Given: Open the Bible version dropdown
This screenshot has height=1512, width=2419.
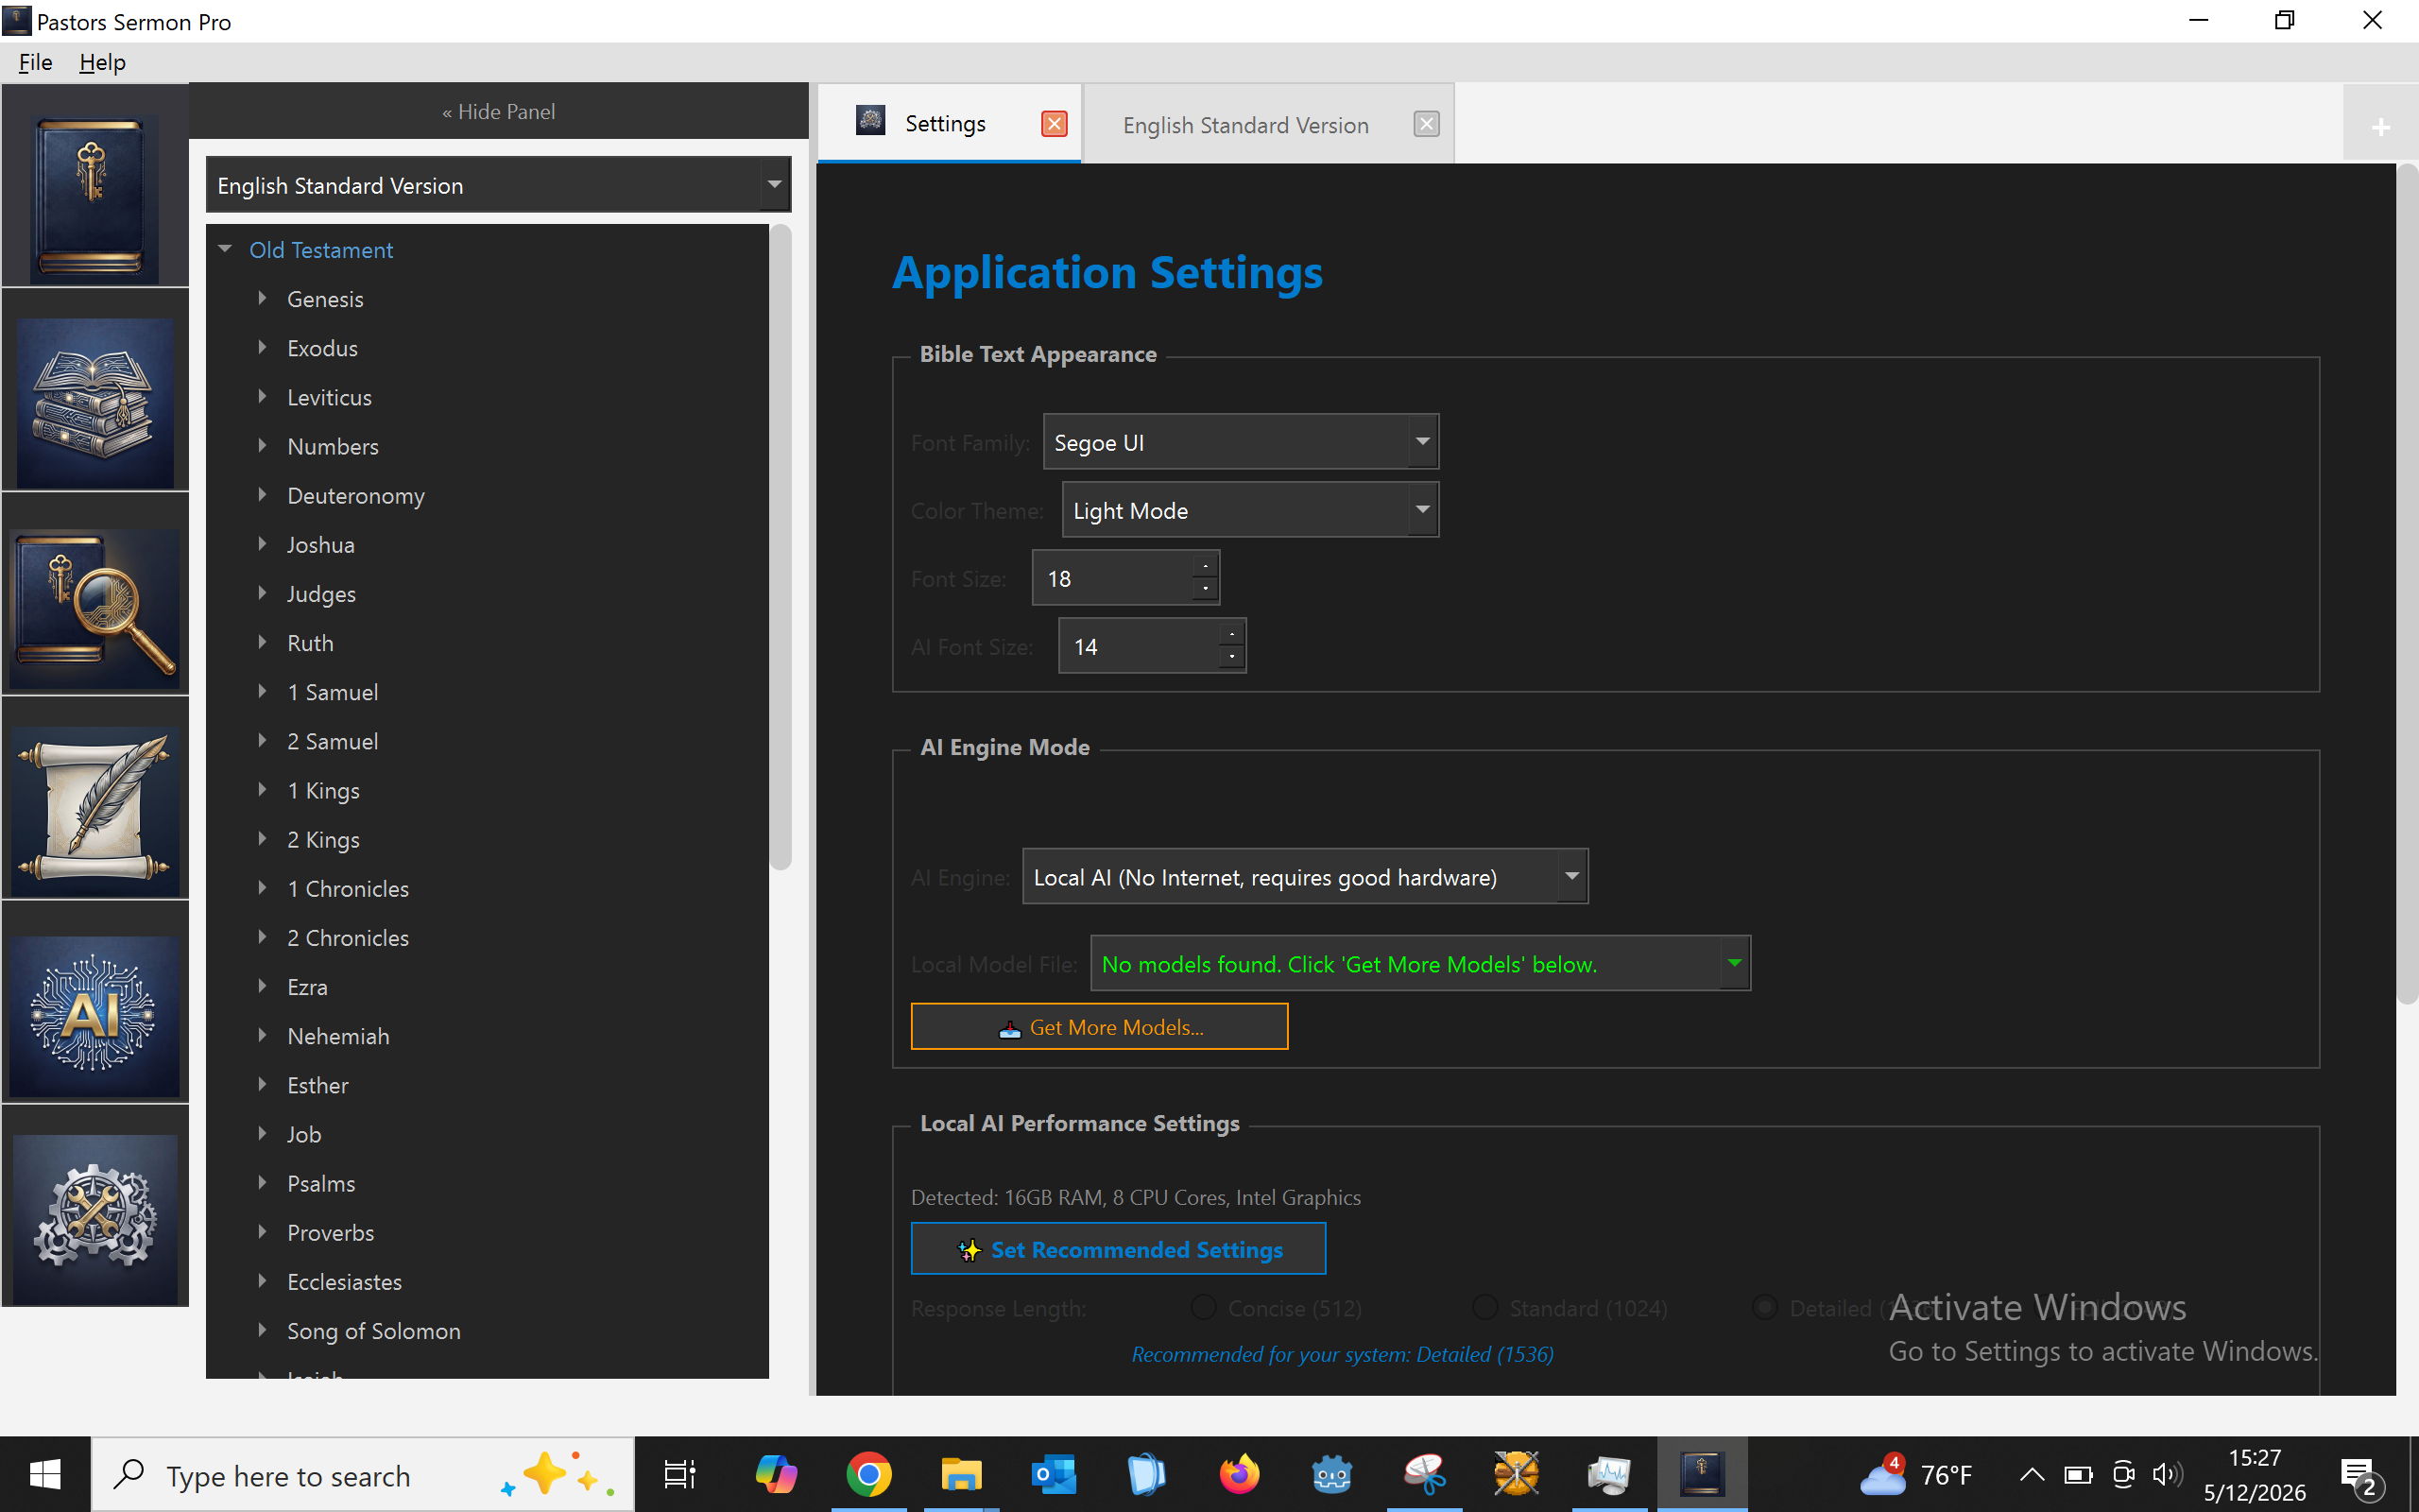Looking at the screenshot, I should tap(498, 185).
